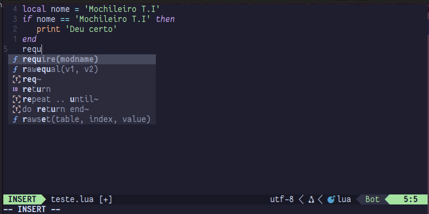Select the repeat .. until~ snippet
This screenshot has width=429, height=214.
point(60,99)
